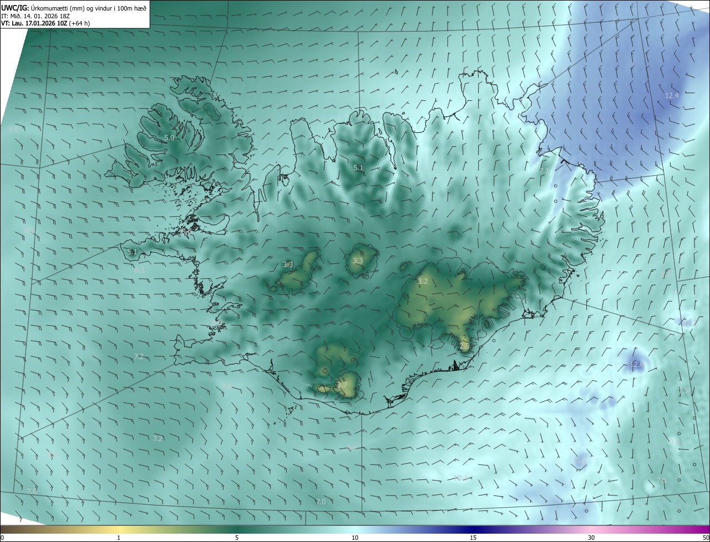Click the '0' tick on the colour scale
Viewport: 710px width, 542px height.
[x=2, y=538]
